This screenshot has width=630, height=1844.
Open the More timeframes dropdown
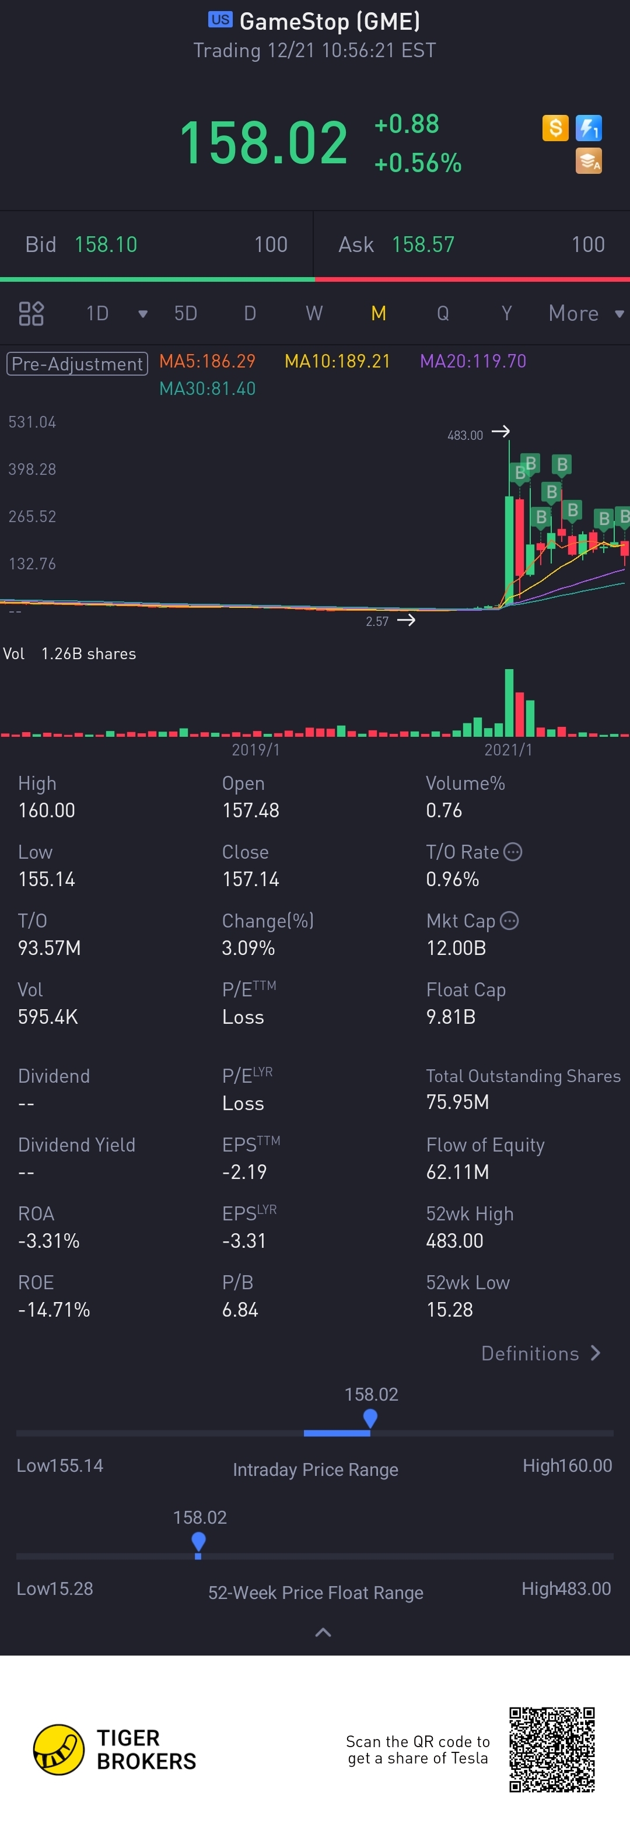click(x=586, y=313)
